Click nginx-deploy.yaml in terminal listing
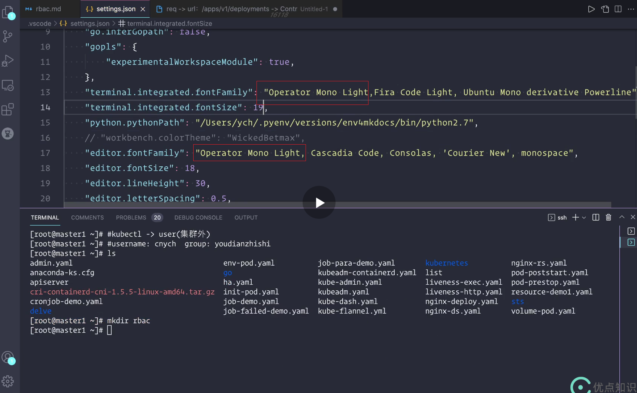Screen dimensions: 637x393 click(x=461, y=302)
